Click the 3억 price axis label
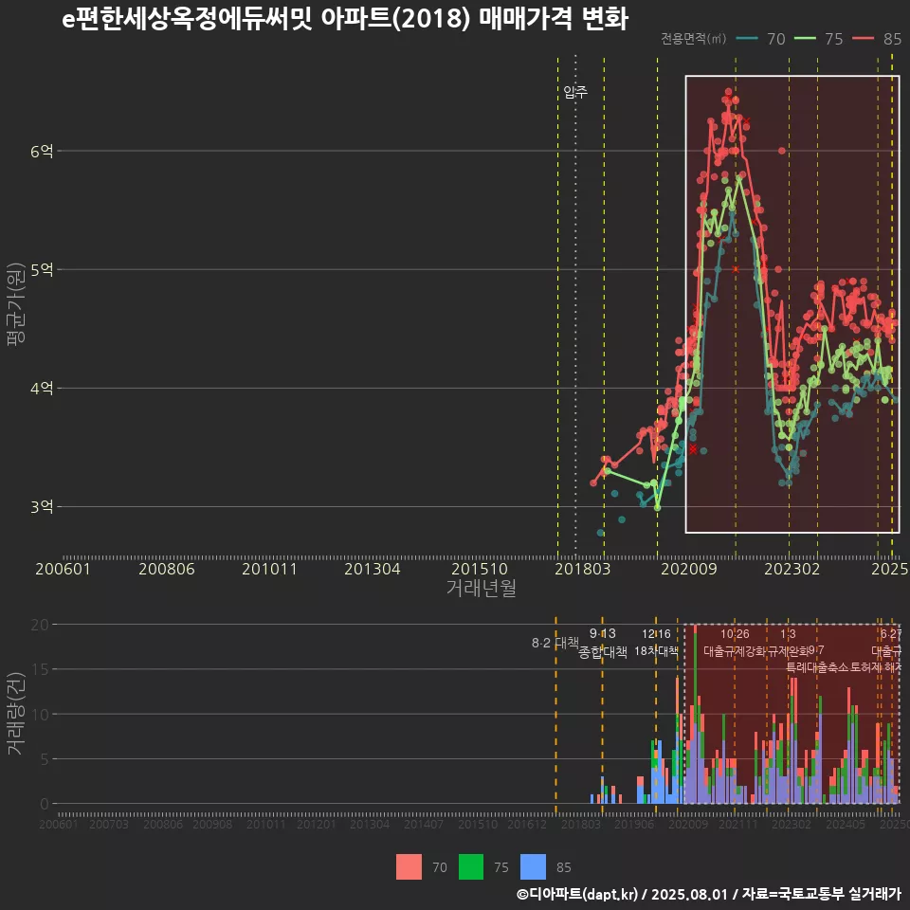 tap(42, 506)
